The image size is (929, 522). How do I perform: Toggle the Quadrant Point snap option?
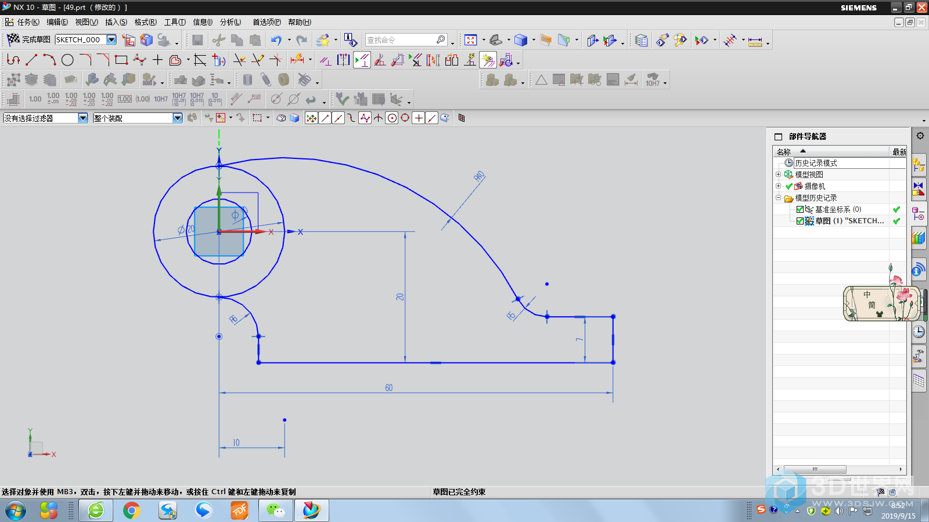(x=405, y=118)
